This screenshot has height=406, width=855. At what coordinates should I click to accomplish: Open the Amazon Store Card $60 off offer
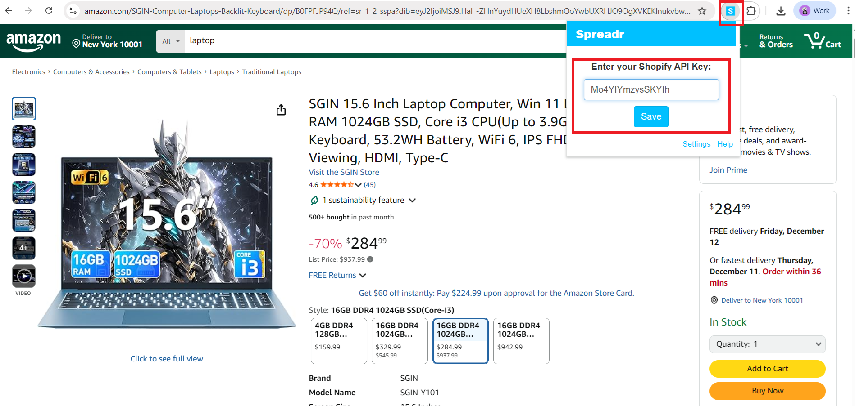496,293
